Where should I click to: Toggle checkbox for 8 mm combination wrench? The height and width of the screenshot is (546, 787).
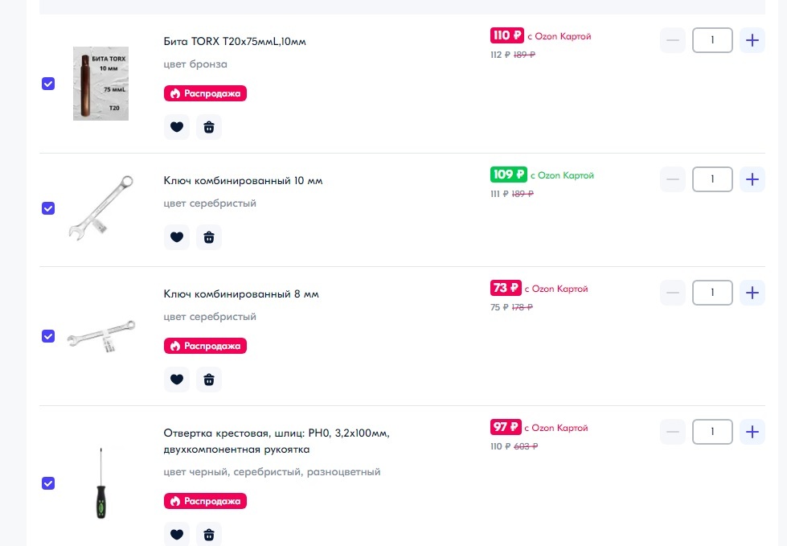point(48,336)
